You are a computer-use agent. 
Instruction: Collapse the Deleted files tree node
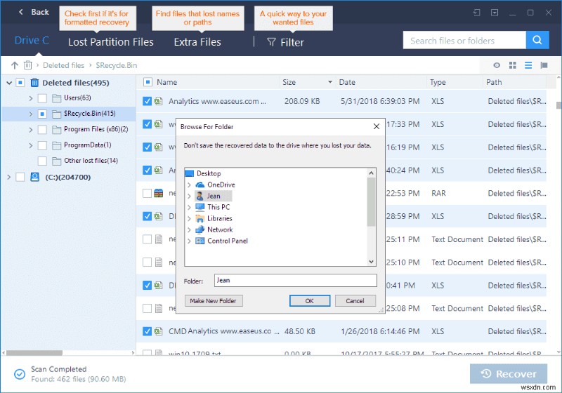click(9, 83)
